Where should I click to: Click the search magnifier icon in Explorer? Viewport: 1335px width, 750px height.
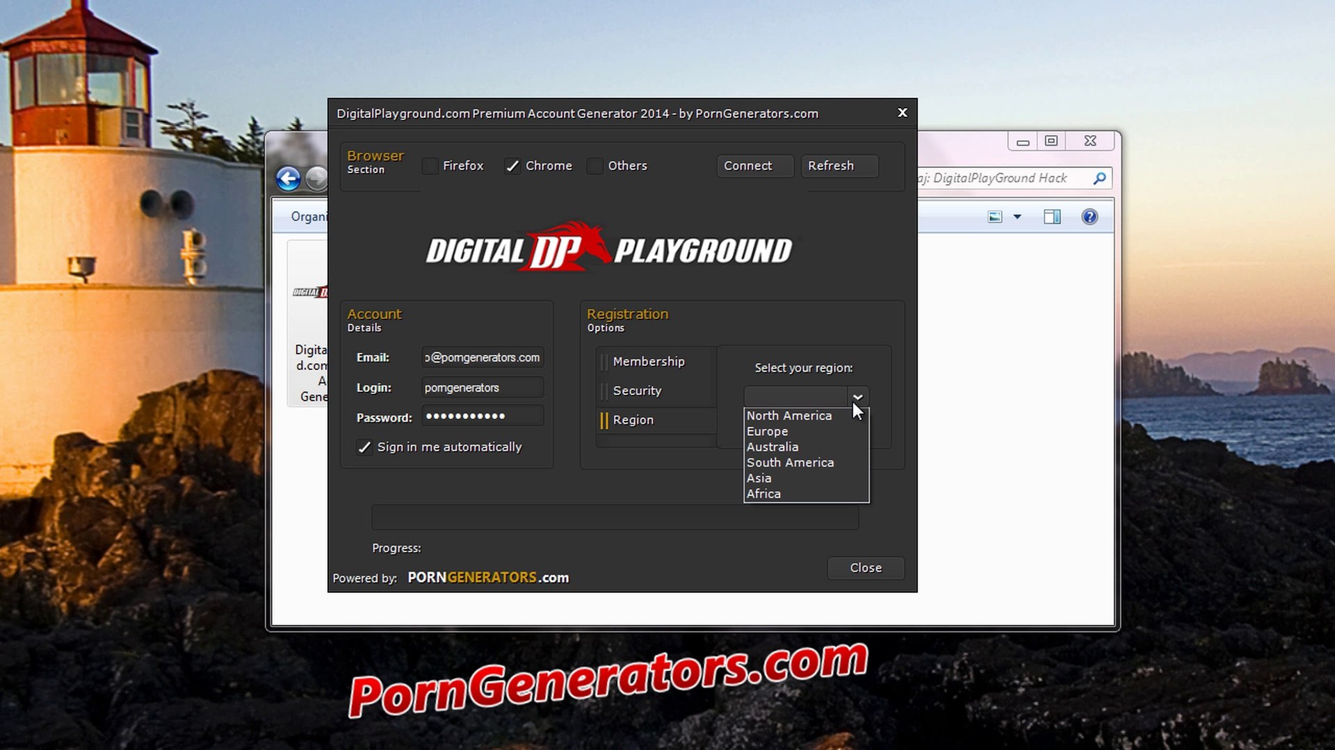[x=1099, y=178]
